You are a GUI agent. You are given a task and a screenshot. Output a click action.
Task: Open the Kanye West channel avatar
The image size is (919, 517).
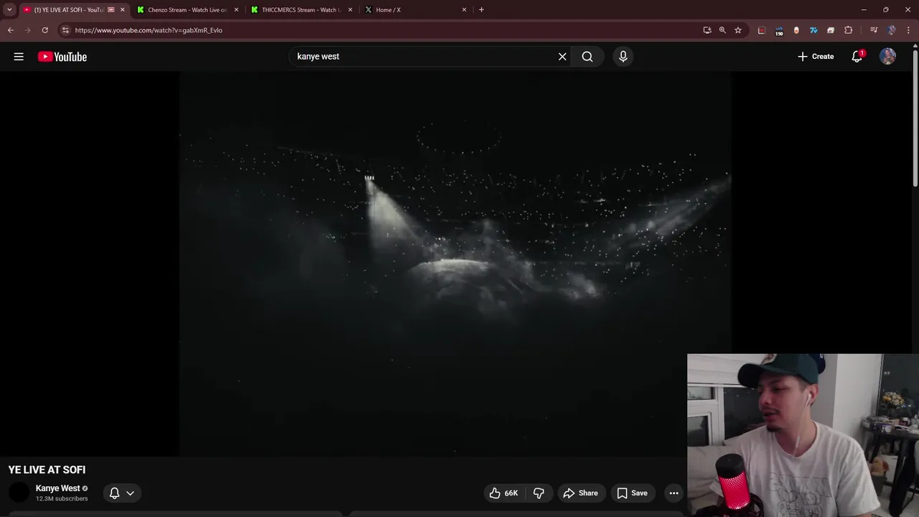coord(19,493)
